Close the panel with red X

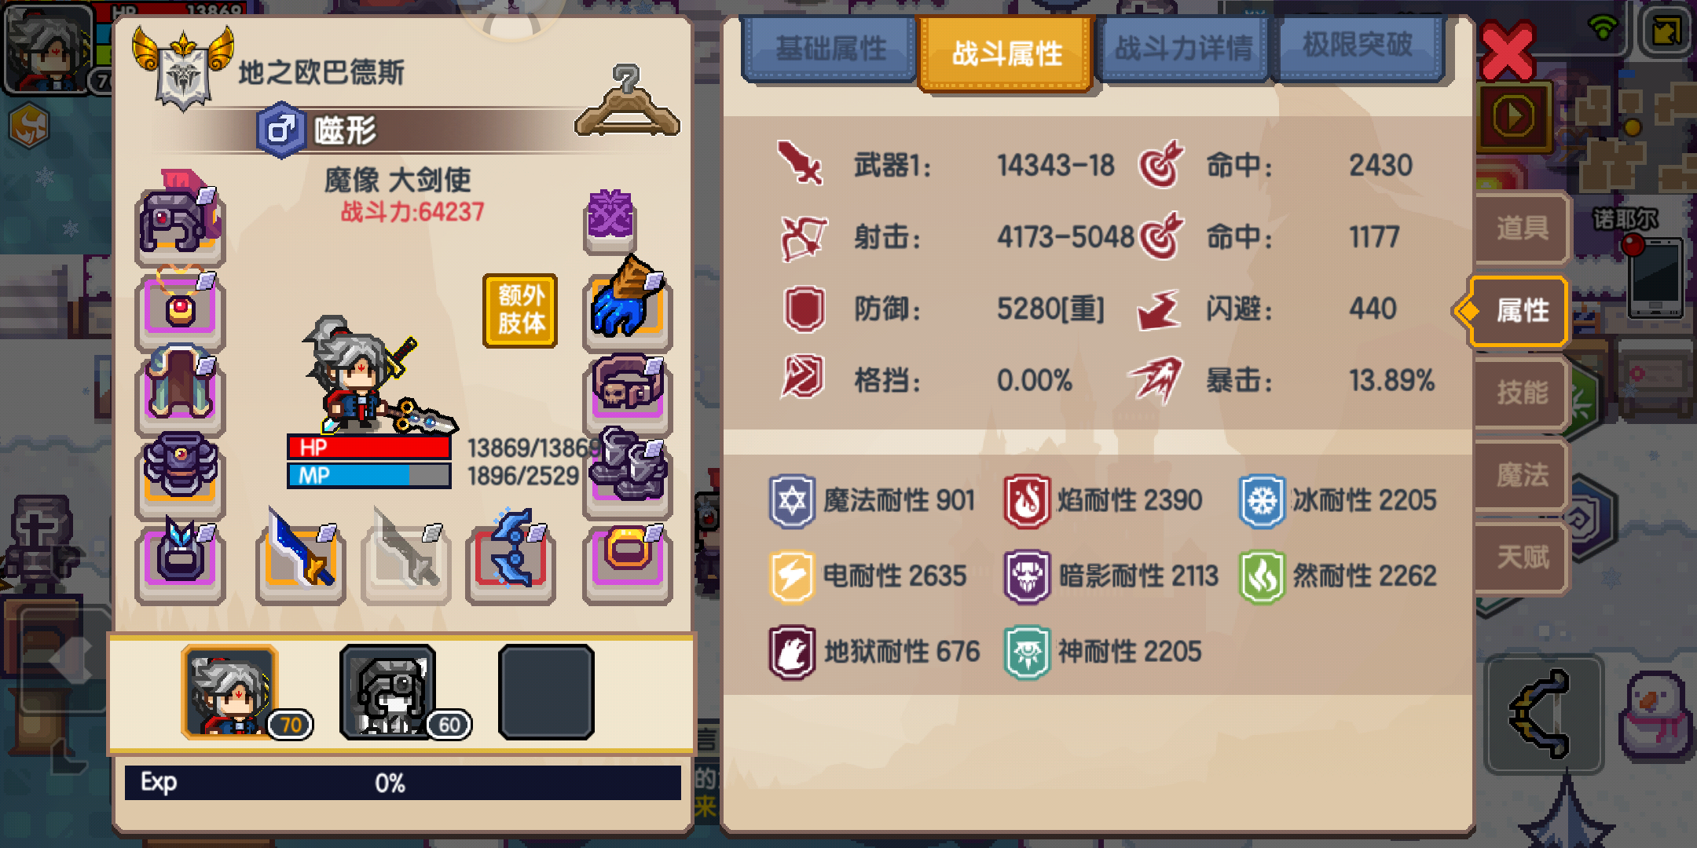pos(1506,52)
